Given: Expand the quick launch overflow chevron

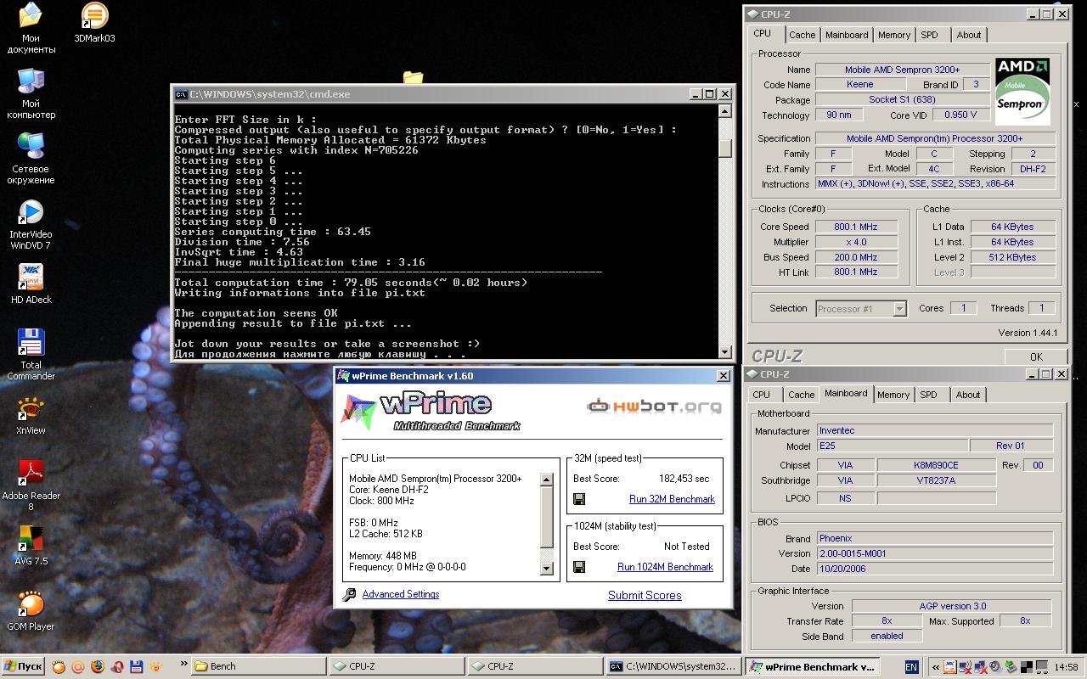Looking at the screenshot, I should [x=183, y=665].
